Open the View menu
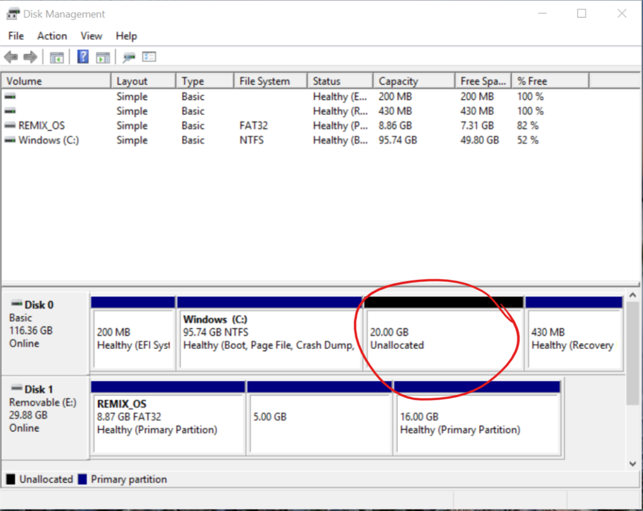This screenshot has width=643, height=511. coord(91,36)
